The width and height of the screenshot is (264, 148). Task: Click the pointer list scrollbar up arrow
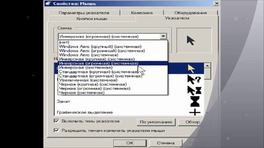[x=207, y=65]
